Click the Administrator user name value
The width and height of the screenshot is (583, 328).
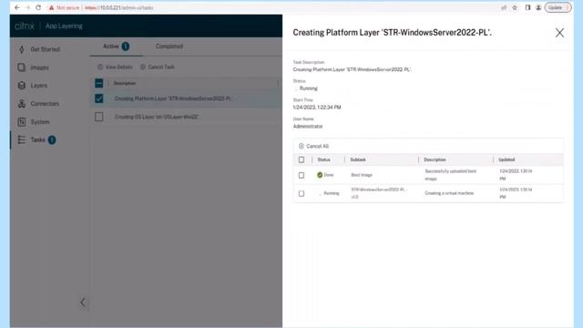coord(308,127)
